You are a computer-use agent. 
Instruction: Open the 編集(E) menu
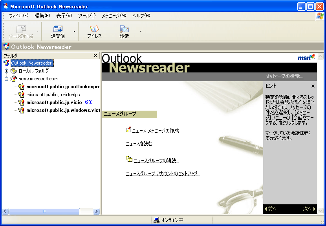[x=42, y=16]
